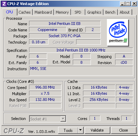Screen dimensions: 138x136
Task: Click the Code Name value 'Coppermine'
Action: tap(47, 30)
